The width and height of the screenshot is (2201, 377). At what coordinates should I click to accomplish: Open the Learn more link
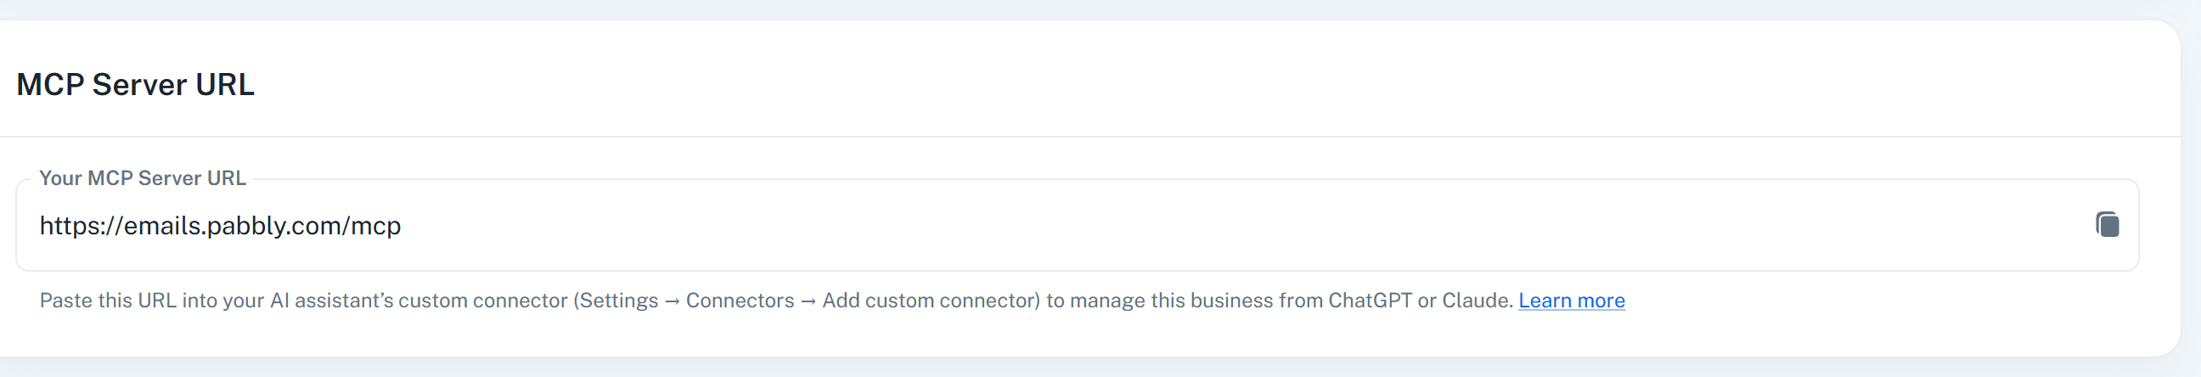click(x=1571, y=301)
